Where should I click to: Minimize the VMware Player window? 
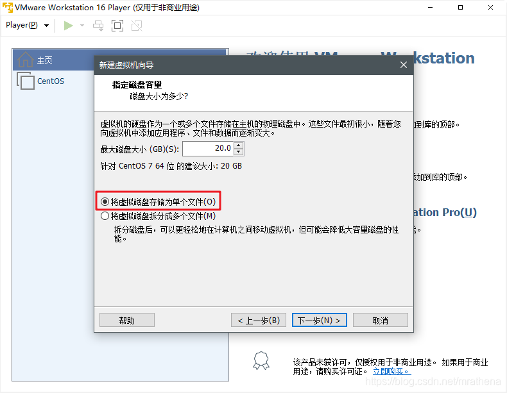[x=431, y=8]
